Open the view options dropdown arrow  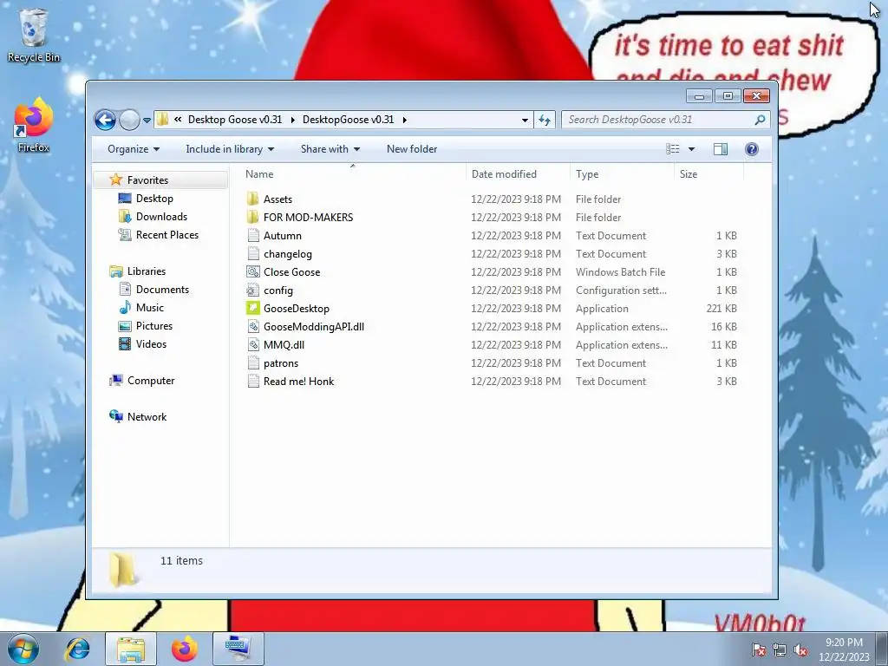(x=691, y=149)
